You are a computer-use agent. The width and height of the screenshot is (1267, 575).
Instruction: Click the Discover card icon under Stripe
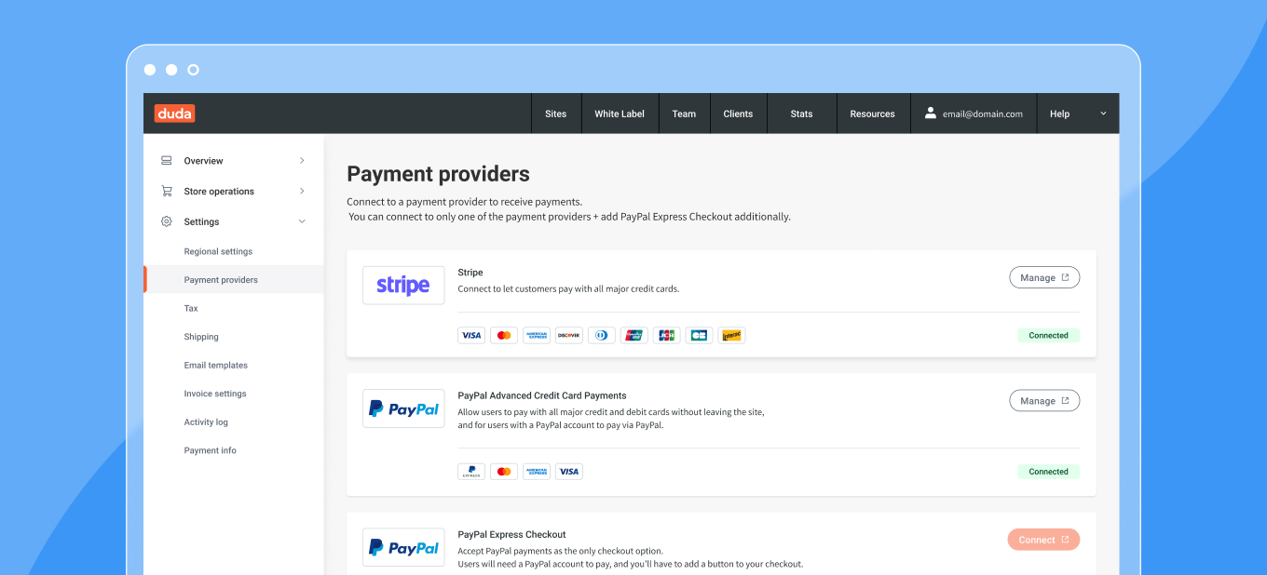569,335
